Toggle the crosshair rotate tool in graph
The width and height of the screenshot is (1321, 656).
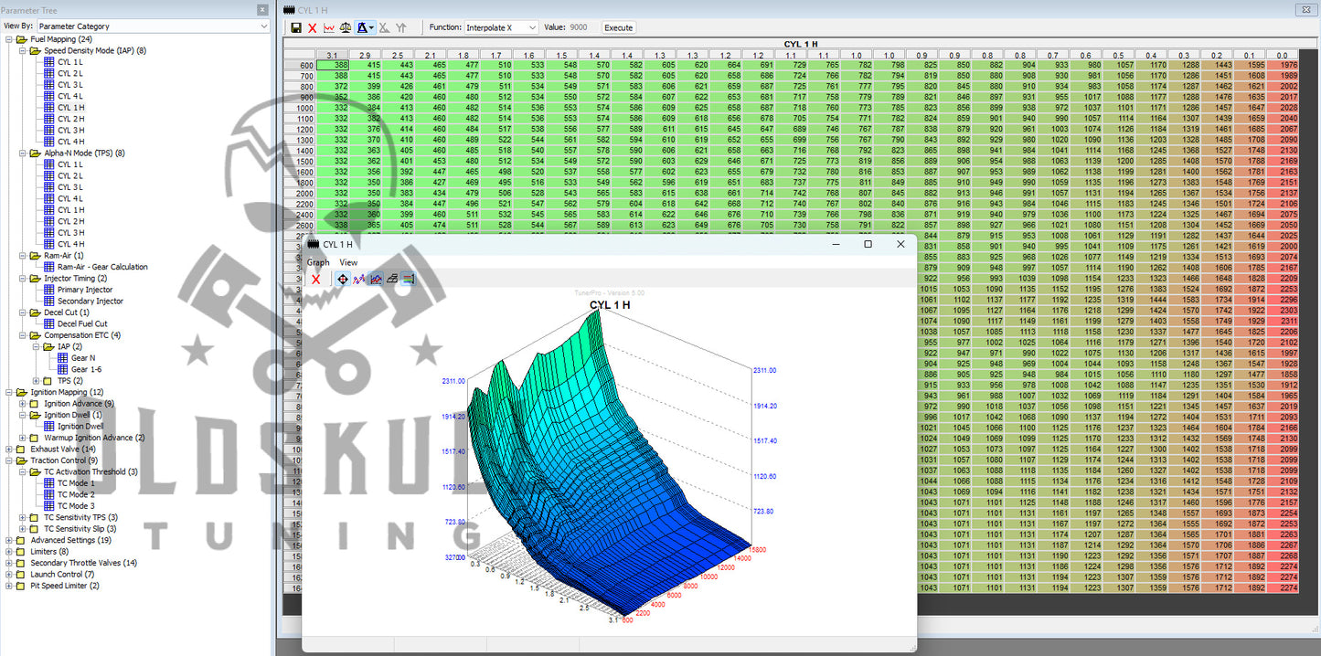pos(342,280)
